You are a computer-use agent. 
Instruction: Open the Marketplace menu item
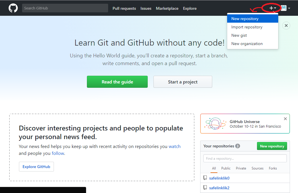click(167, 8)
